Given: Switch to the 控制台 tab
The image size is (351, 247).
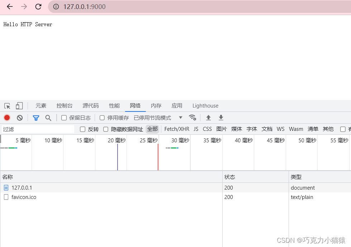Looking at the screenshot, I should (x=65, y=106).
